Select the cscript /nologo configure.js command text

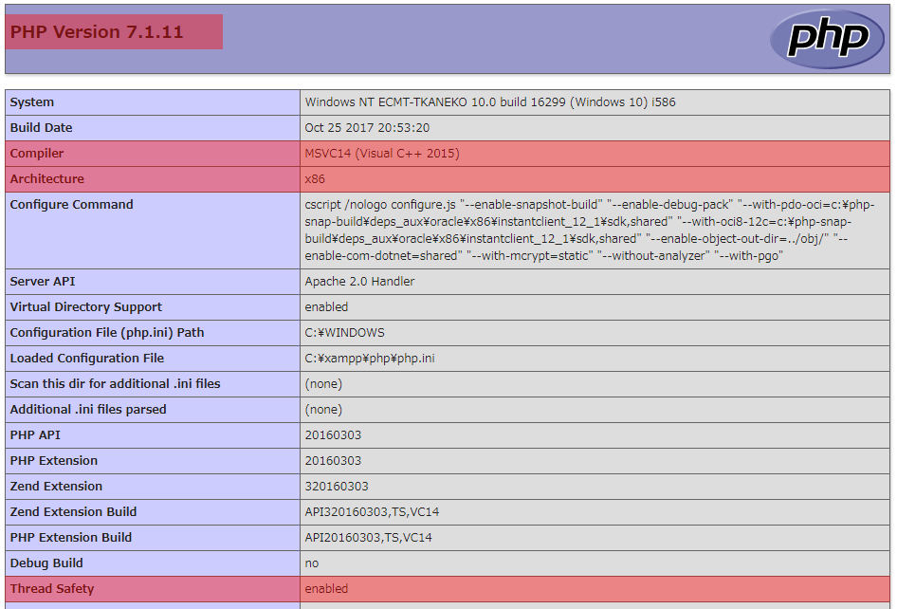[589, 231]
